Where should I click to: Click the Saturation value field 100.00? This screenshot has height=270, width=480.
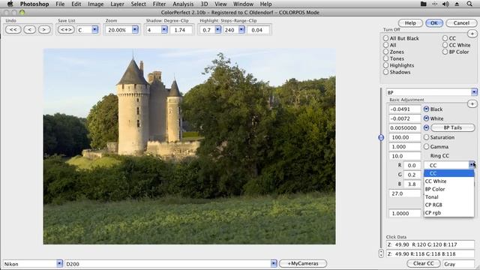pyautogui.click(x=404, y=137)
